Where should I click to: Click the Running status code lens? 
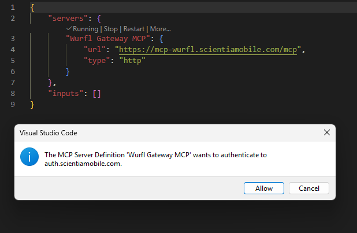tap(83, 29)
